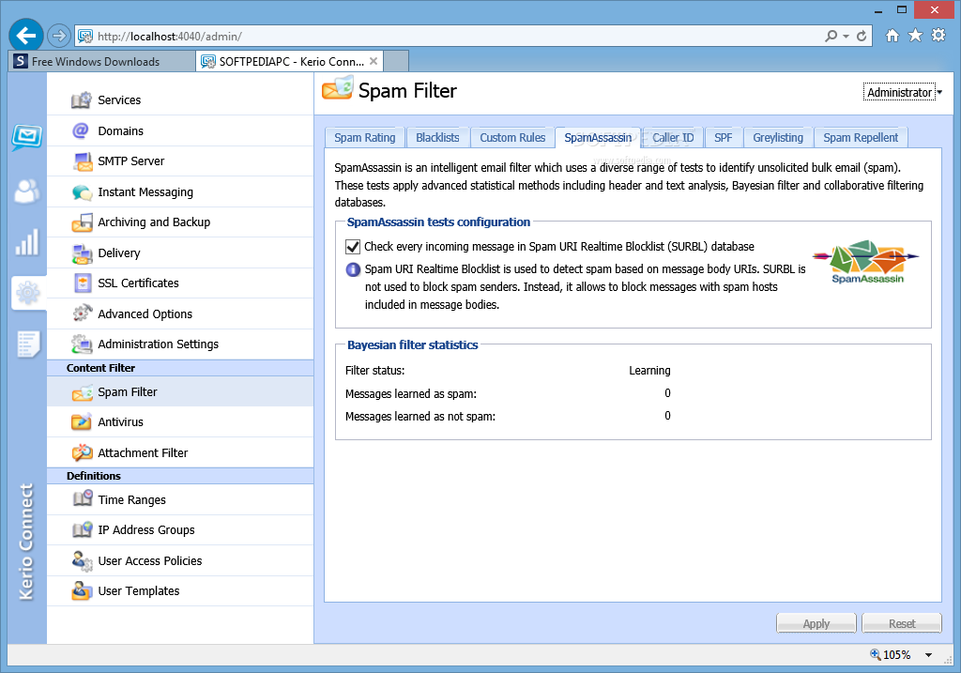Click the SSL Certificates icon
Viewport: 961px width, 673px height.
coord(83,283)
